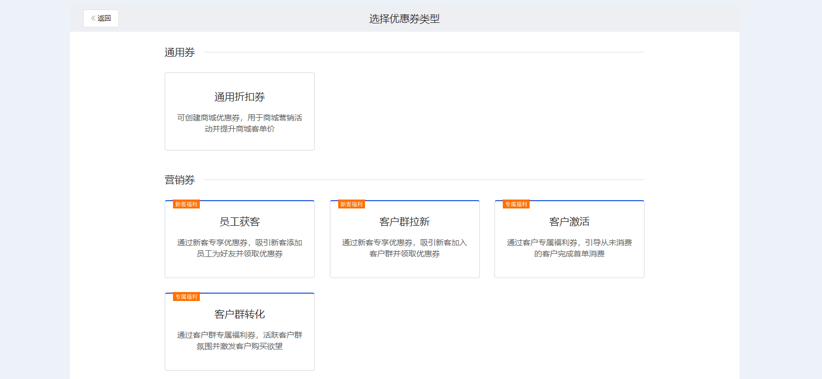Click the 新客福利 tag on 员工获客
The height and width of the screenshot is (379, 822).
(186, 205)
